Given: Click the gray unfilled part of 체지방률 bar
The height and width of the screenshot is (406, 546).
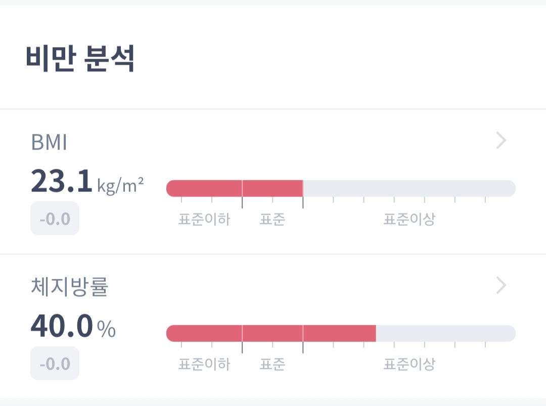Looking at the screenshot, I should pos(445,333).
